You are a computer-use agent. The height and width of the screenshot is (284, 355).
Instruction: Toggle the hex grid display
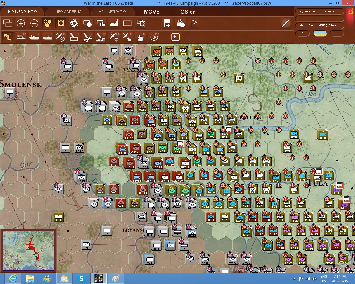coord(47,23)
